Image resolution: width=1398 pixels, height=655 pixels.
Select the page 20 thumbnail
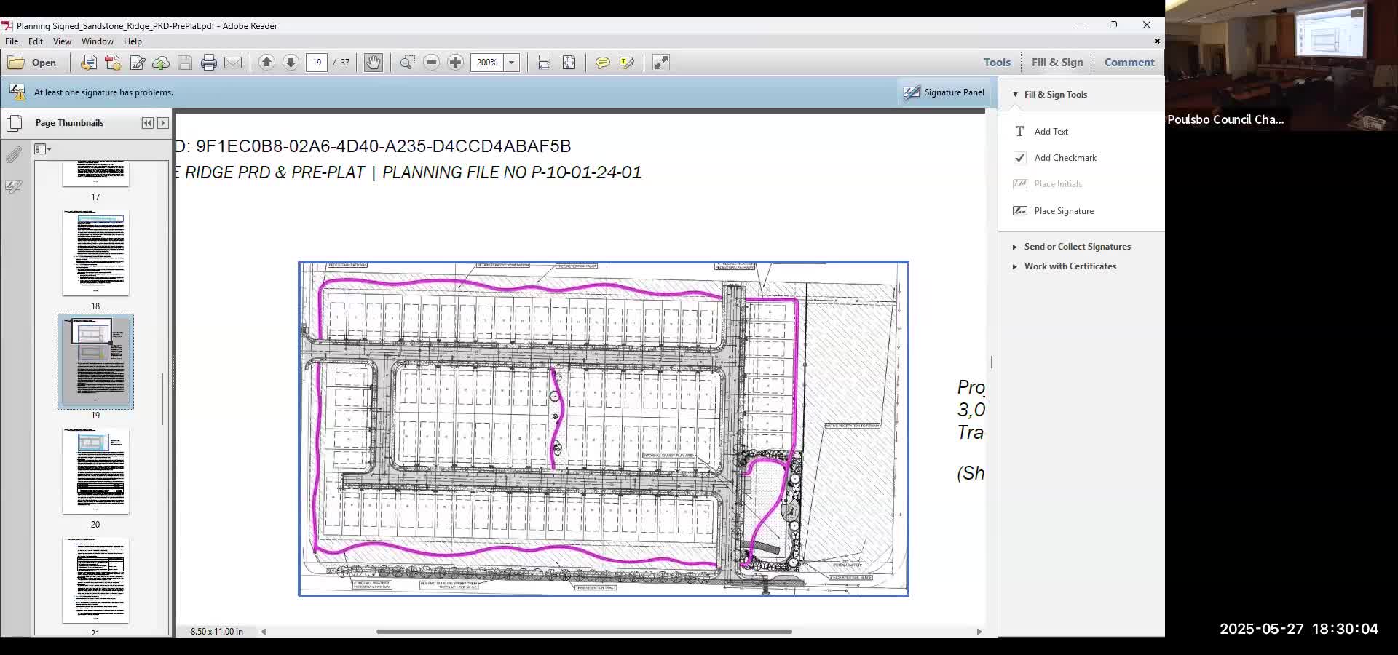[95, 472]
